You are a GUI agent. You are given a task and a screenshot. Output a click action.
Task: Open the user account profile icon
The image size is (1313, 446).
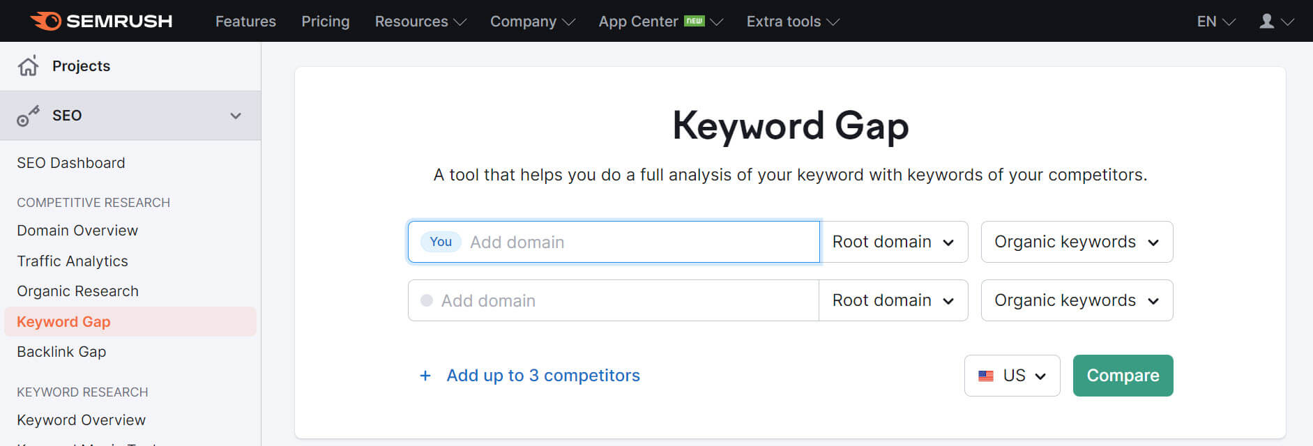point(1267,21)
